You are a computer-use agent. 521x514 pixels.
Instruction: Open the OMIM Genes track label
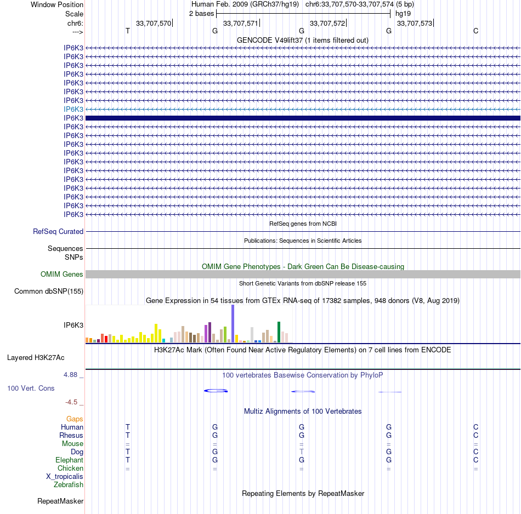click(62, 275)
